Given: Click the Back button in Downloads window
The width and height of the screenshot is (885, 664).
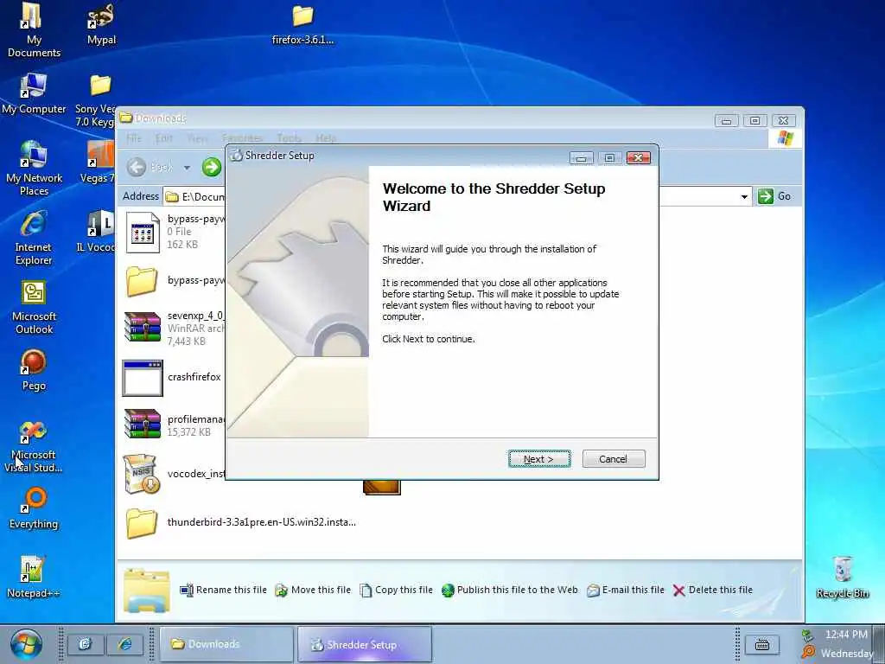Looking at the screenshot, I should click(x=150, y=167).
